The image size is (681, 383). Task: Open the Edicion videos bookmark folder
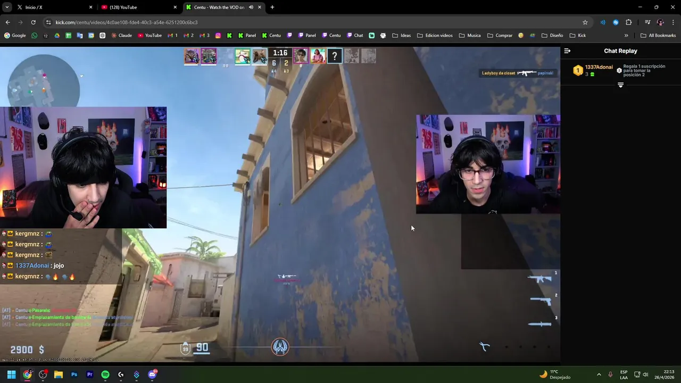(x=435, y=36)
